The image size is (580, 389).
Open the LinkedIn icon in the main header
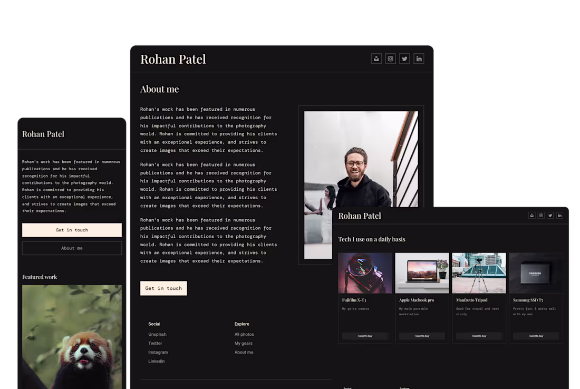[x=419, y=59]
